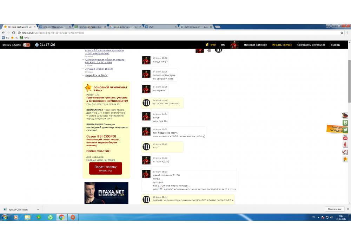Image resolution: width=351 pixels, height=245 pixels.
Task: Click Играть сейчас in the top bar
Action: coord(282,45)
